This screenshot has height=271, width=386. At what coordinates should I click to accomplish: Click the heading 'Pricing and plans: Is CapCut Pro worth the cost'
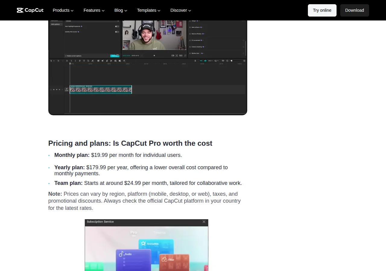[130, 143]
